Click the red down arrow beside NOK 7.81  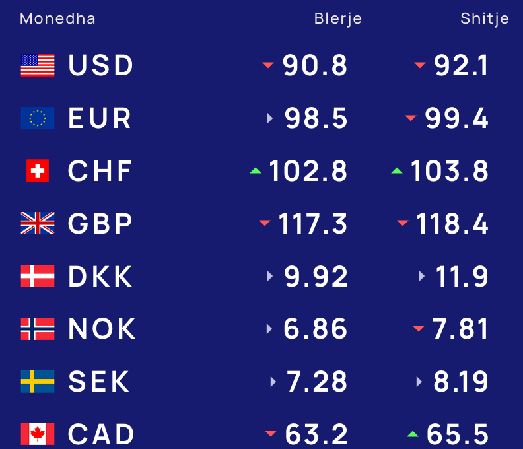tap(418, 328)
